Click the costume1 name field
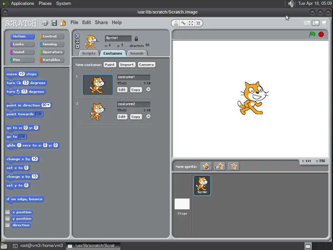The width and height of the screenshot is (333, 250). tap(134, 77)
